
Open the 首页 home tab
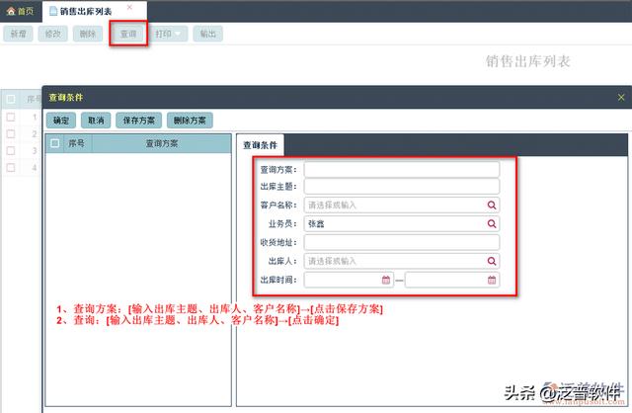click(21, 11)
